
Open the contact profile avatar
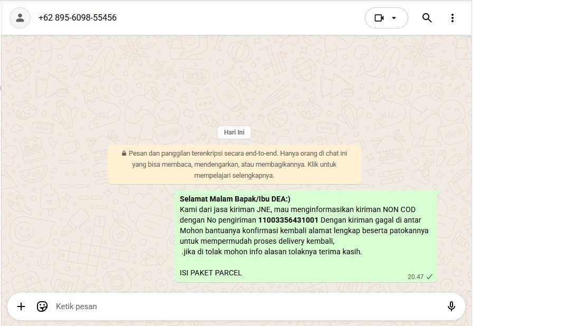coord(20,17)
